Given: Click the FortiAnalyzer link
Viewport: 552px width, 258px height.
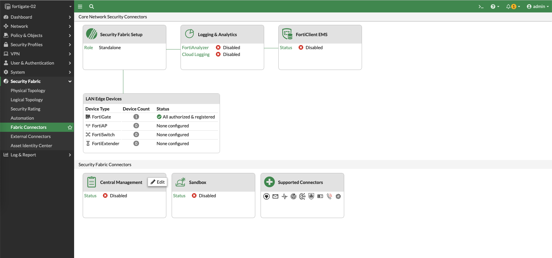Looking at the screenshot, I should point(195,48).
